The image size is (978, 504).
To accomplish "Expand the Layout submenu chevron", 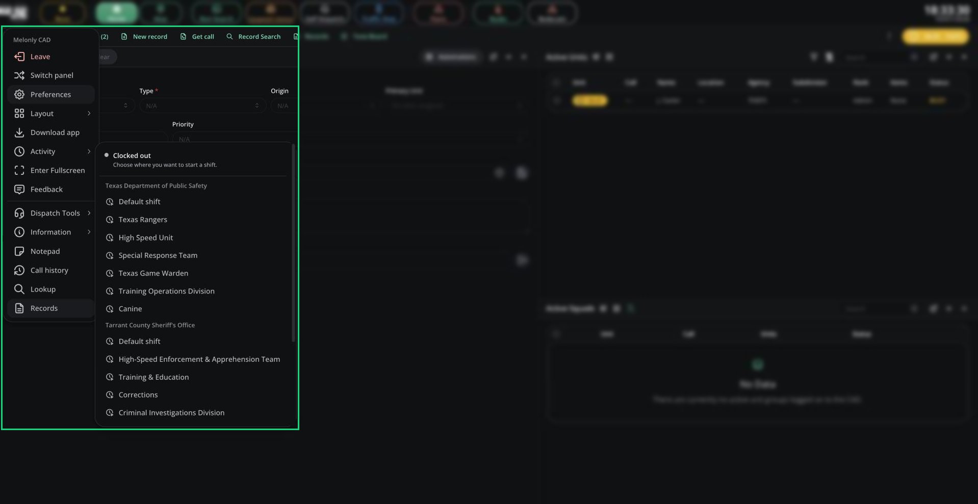I will point(89,114).
